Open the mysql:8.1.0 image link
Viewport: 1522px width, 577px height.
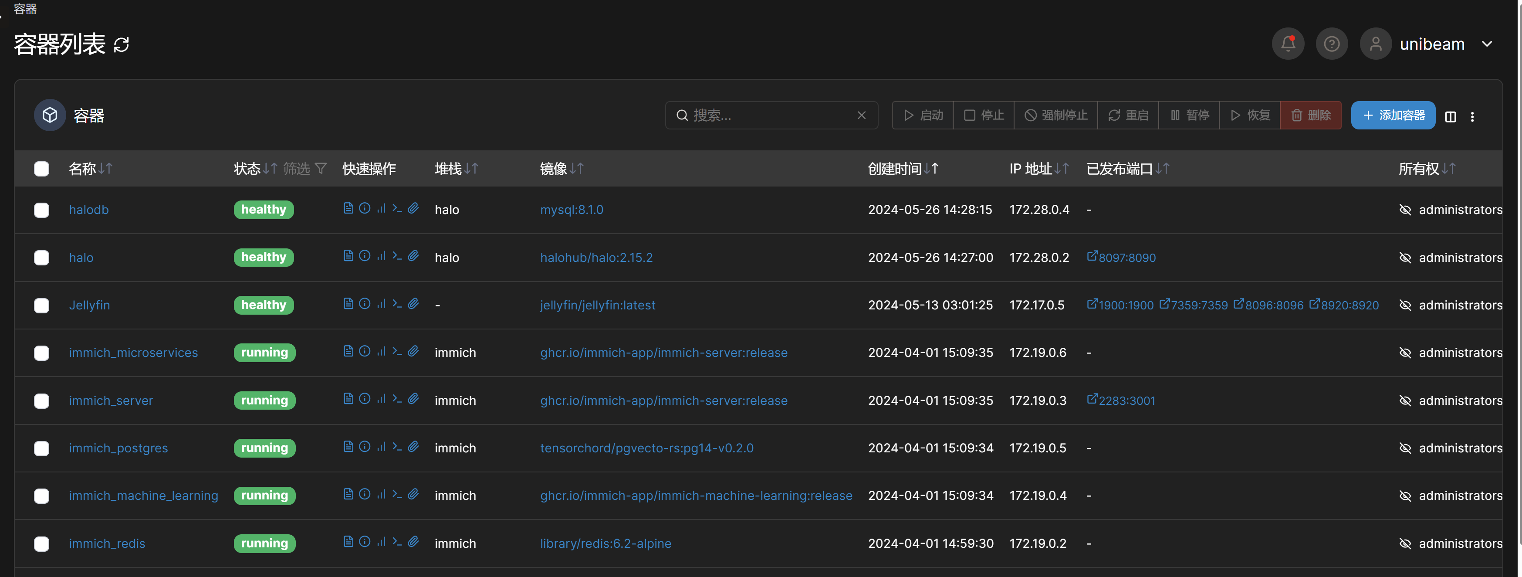tap(572, 210)
